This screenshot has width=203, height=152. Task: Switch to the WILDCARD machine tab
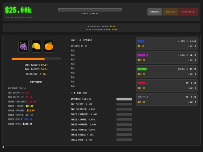point(170,12)
